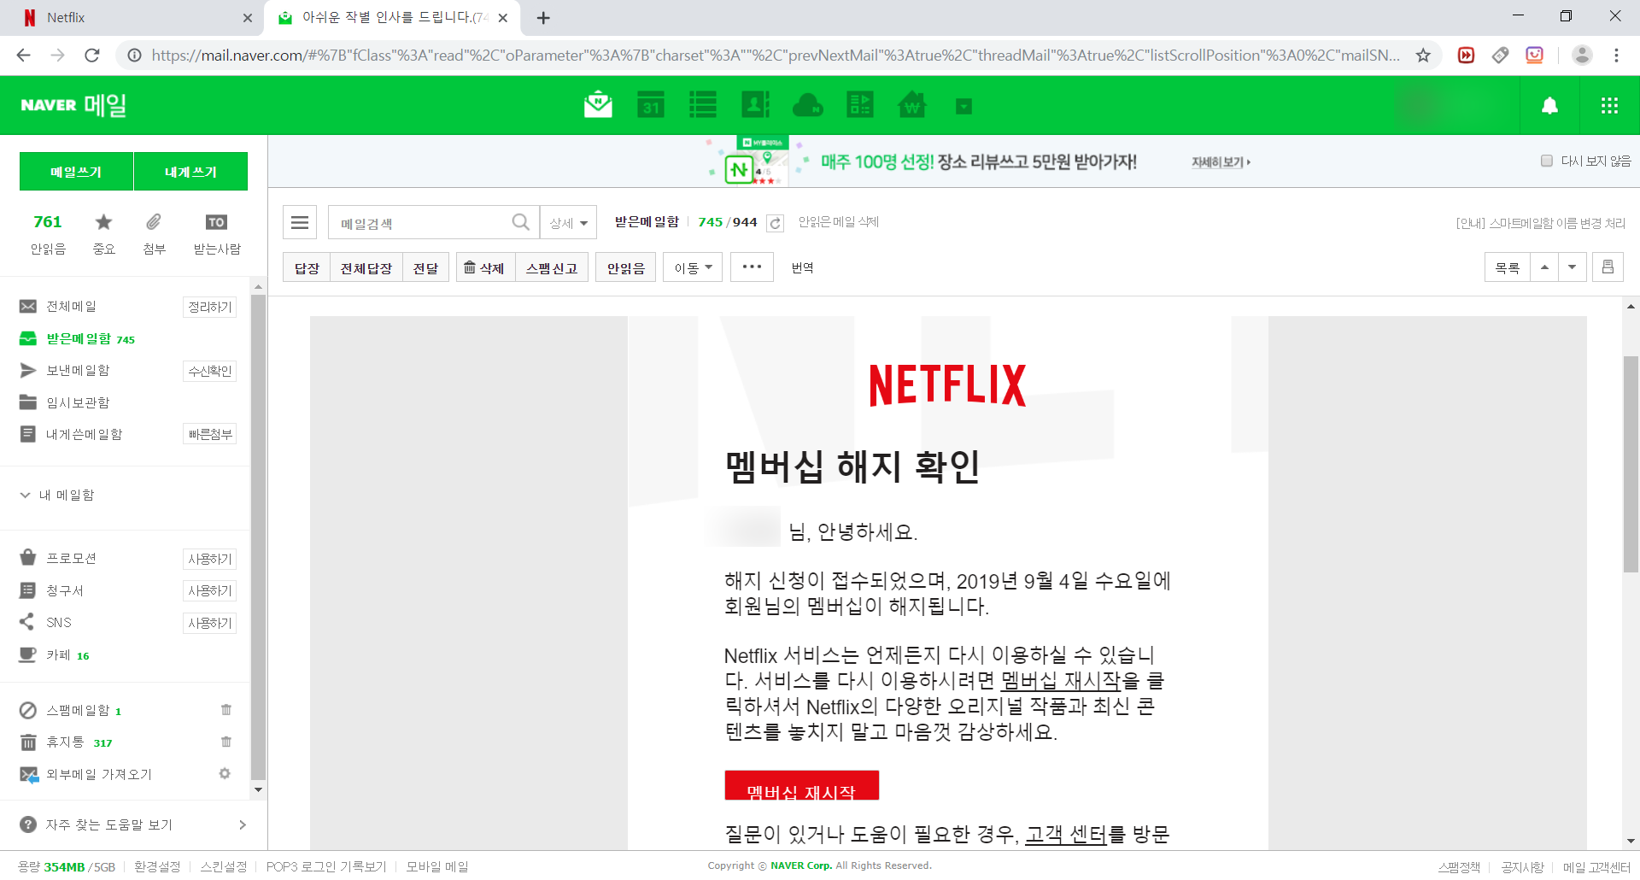Click 빠른첨부 next to 내게쓴메일함
Image resolution: width=1640 pixels, height=880 pixels.
click(210, 434)
